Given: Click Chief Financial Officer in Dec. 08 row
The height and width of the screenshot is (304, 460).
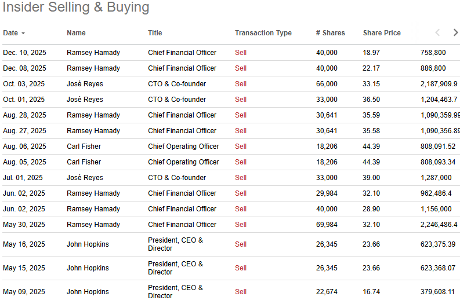Looking at the screenshot, I should click(x=182, y=68).
